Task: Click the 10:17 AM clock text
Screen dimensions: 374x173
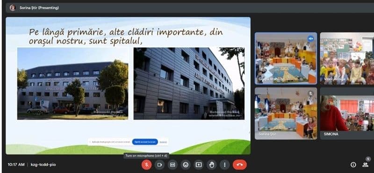Action: pyautogui.click(x=16, y=165)
